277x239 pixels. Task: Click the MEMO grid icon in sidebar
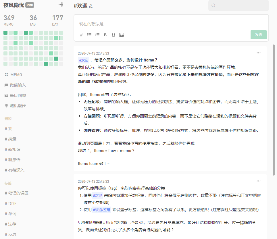[7, 75]
